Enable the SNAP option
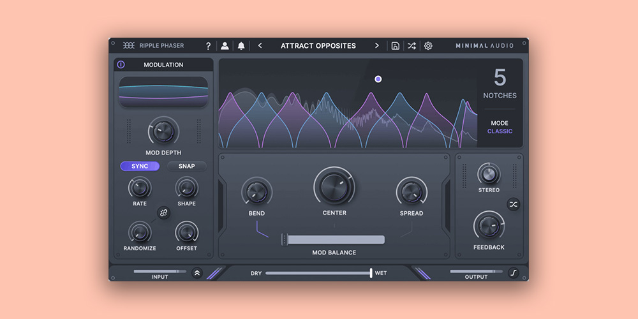This screenshot has height=319, width=638. pos(187,167)
